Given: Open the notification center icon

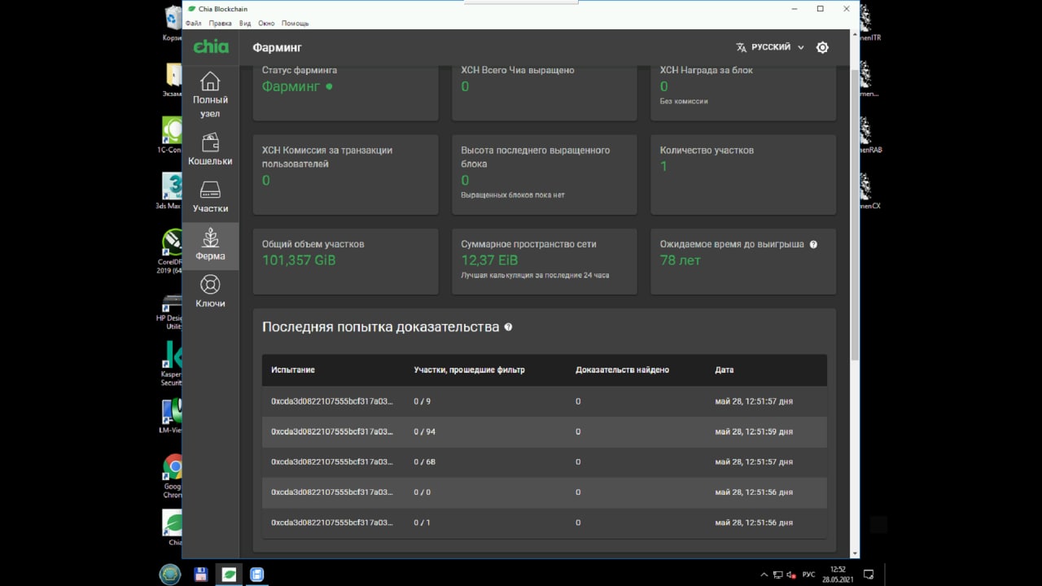Looking at the screenshot, I should (869, 575).
